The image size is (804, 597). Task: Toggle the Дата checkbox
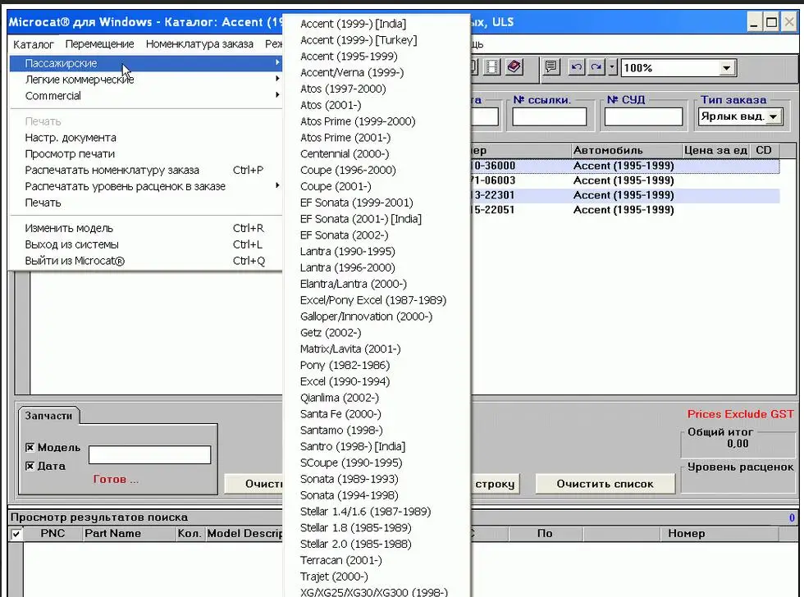click(x=30, y=466)
